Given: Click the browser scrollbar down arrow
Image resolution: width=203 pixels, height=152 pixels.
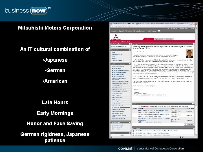Looking at the screenshot, I should pos(196,135).
